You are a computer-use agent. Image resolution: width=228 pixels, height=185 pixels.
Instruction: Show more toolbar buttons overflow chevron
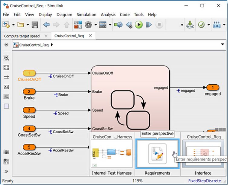coord(182,25)
